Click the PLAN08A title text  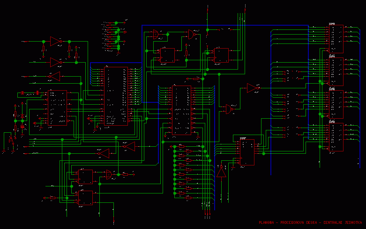tap(311, 222)
